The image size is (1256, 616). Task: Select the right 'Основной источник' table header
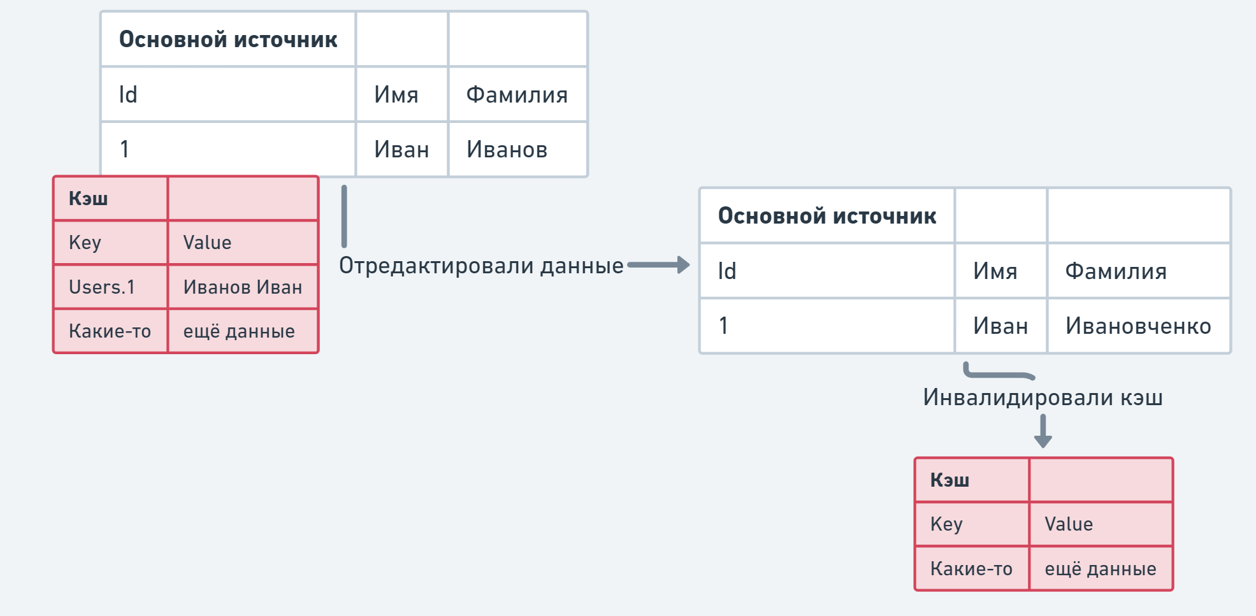tap(827, 216)
